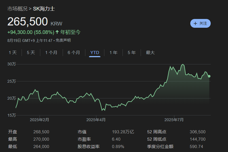Click the green up-arrow icon

(x=57, y=32)
